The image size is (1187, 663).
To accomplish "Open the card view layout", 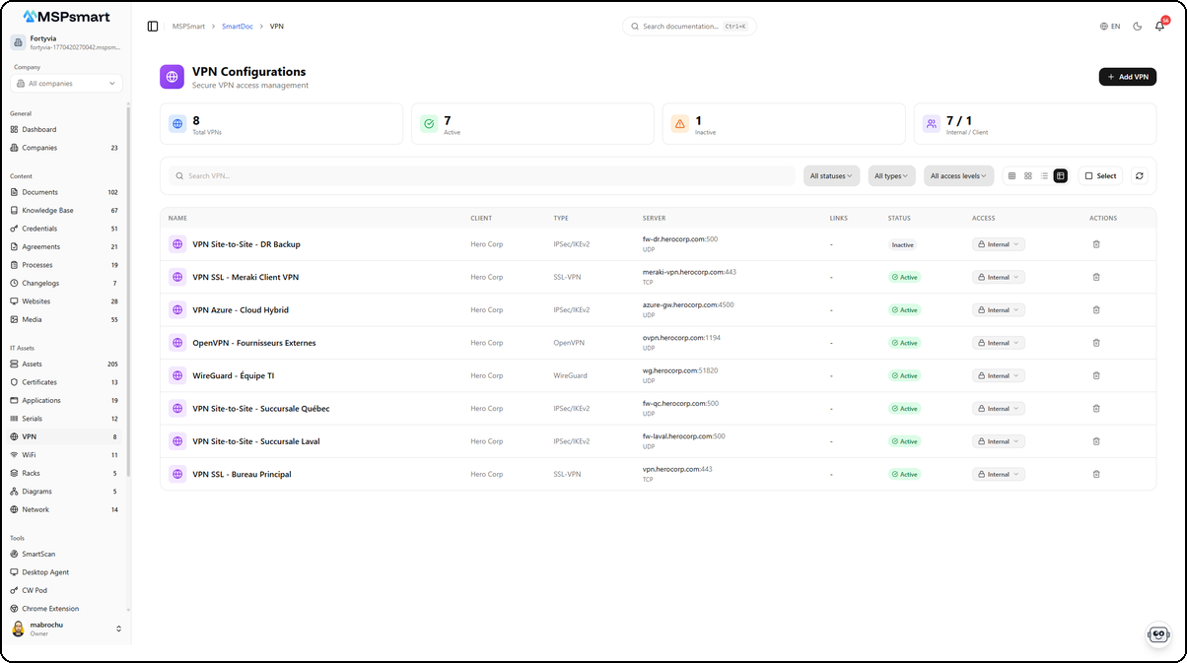I will tap(1027, 175).
